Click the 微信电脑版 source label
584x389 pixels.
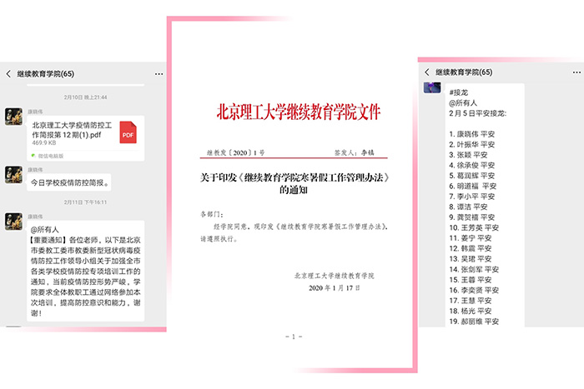tap(50, 156)
